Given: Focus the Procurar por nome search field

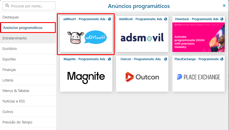Looking at the screenshot, I should click(x=29, y=6).
